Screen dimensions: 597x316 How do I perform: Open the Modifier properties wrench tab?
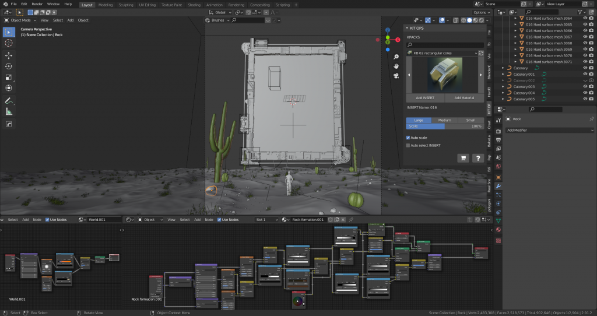point(498,186)
